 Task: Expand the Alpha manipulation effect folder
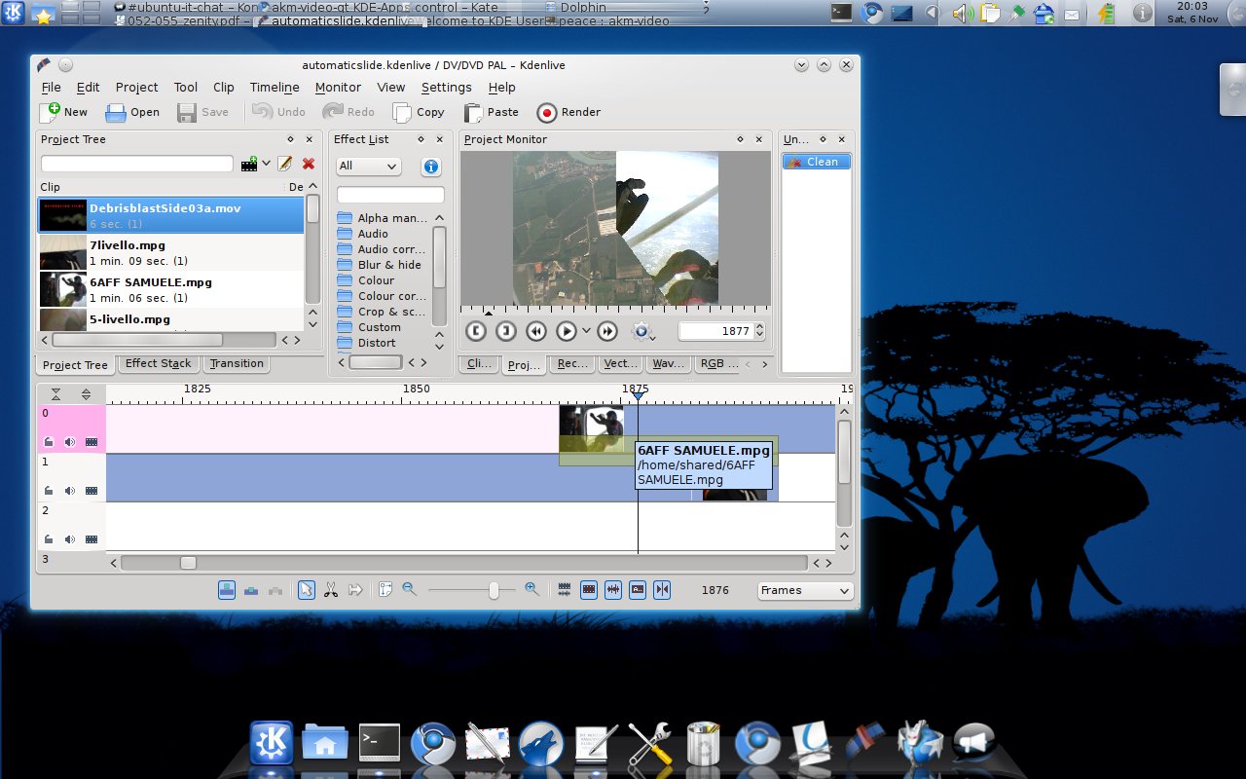[344, 218]
